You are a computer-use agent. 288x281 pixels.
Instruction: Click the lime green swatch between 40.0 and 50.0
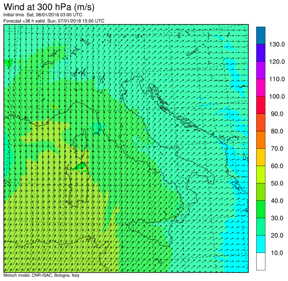(x=261, y=192)
